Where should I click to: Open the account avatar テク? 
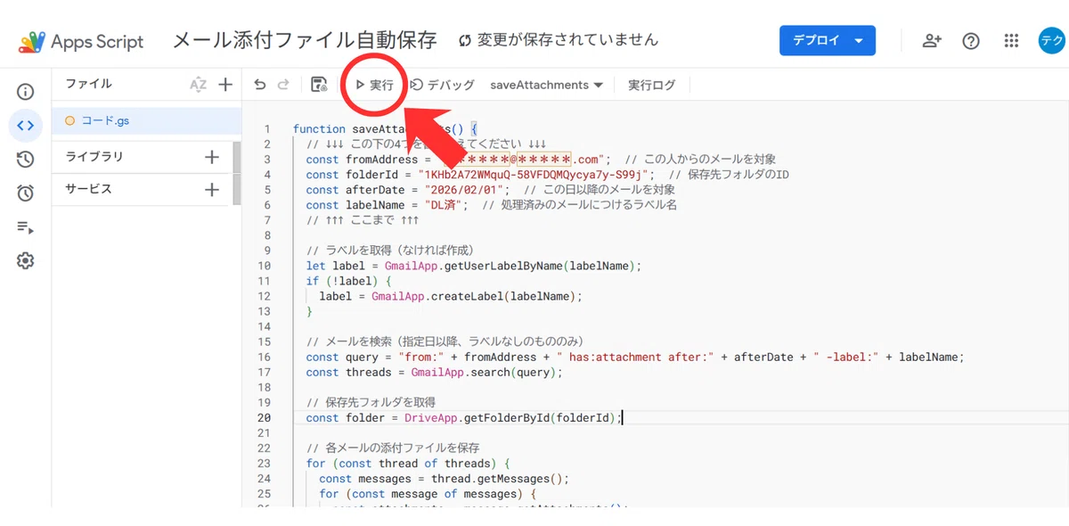pyautogui.click(x=1052, y=40)
